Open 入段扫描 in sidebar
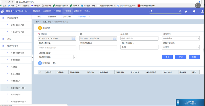 click(14, 67)
